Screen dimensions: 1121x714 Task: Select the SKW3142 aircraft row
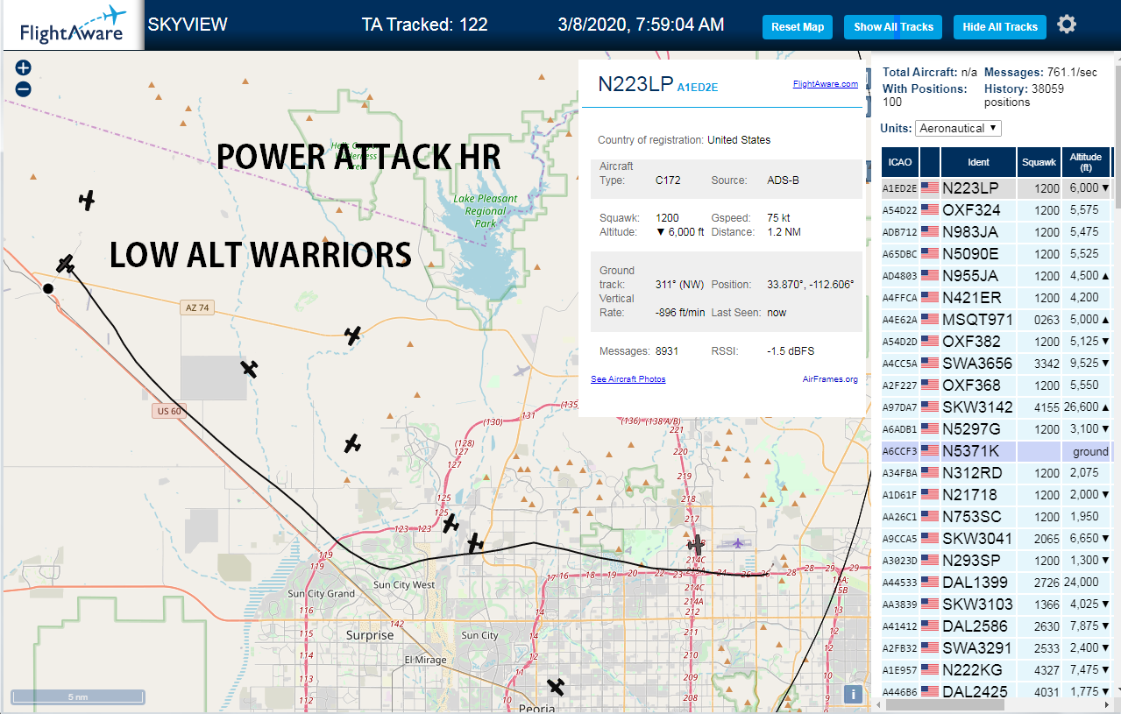[x=997, y=407]
